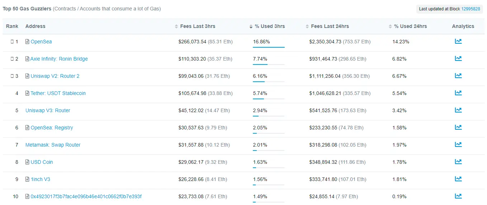Open address 0x4923017f3b7fac4e096b46e401c0662f0b7e393f

[86, 196]
